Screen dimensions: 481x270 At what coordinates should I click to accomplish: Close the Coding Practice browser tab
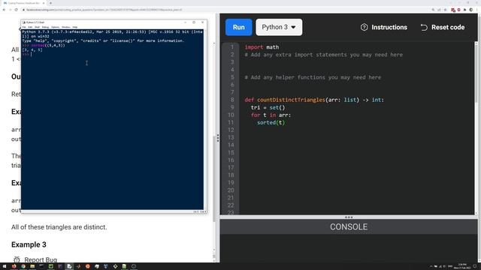tap(44, 3)
